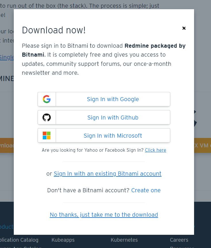Click the Google logo icon

click(x=47, y=99)
